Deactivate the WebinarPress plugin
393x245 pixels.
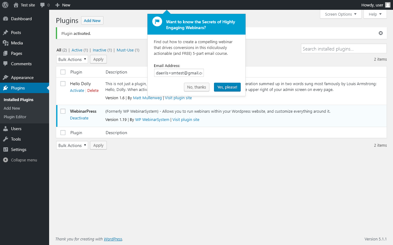click(79, 118)
